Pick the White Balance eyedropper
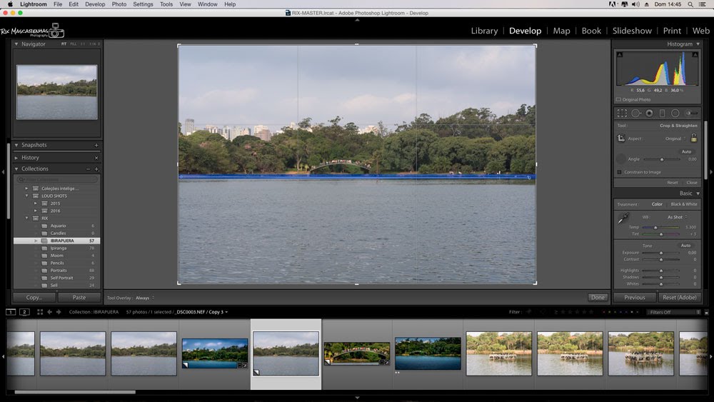 [x=623, y=218]
